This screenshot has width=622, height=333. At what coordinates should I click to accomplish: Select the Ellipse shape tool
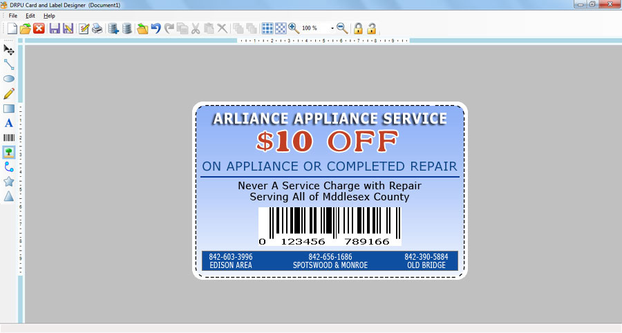(x=9, y=79)
